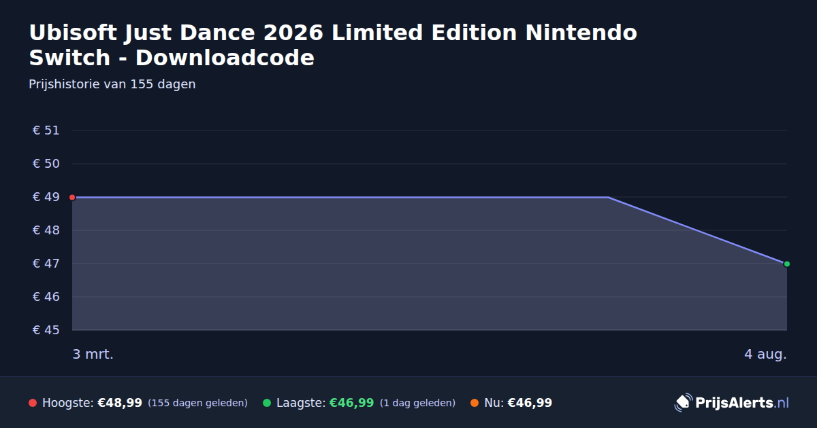Click the (1 dag geleden) note
817x428 pixels.
417,403
